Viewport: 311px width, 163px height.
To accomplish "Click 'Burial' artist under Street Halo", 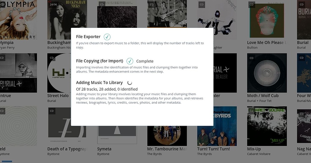I will click(x=51, y=101).
